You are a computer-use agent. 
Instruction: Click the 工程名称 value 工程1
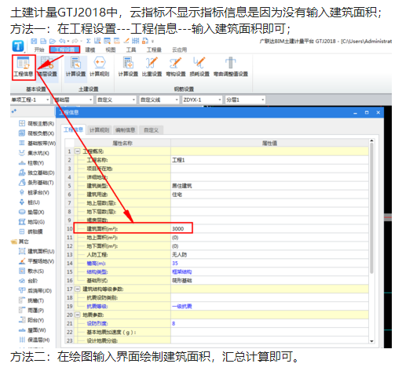270,160
